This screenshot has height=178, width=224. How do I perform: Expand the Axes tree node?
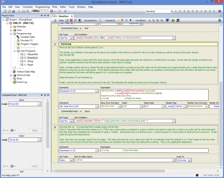[x=11, y=30]
